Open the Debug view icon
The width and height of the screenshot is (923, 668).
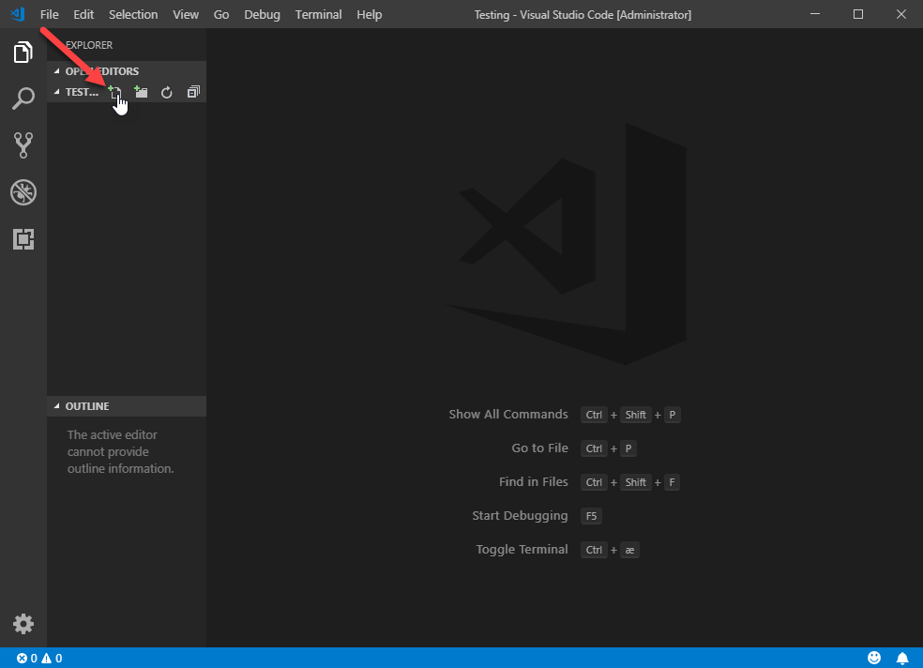(x=23, y=192)
